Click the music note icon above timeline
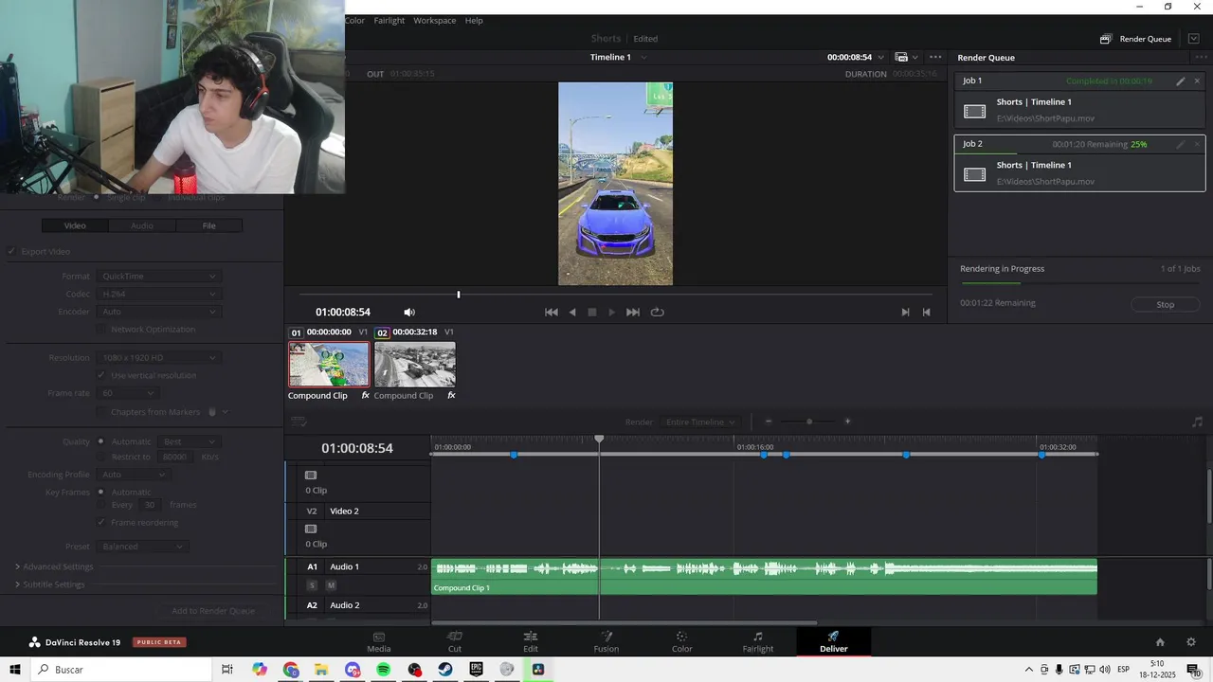The height and width of the screenshot is (682, 1213). tap(1197, 422)
